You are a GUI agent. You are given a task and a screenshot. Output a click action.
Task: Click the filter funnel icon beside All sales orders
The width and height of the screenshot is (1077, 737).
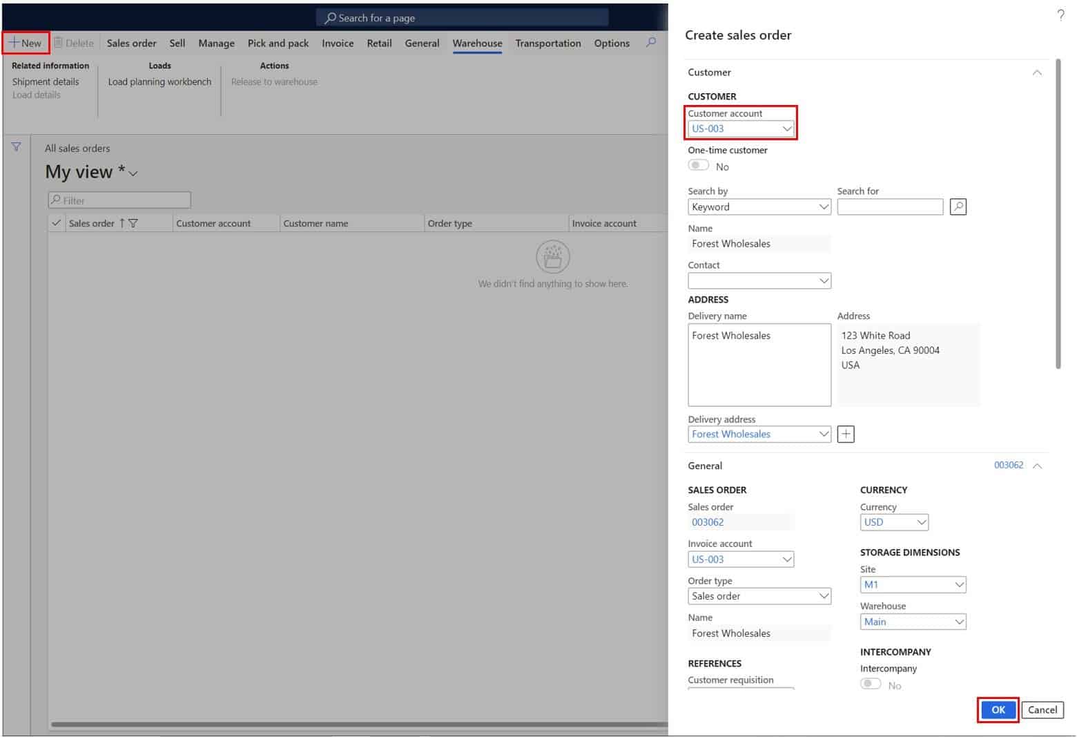pos(15,146)
